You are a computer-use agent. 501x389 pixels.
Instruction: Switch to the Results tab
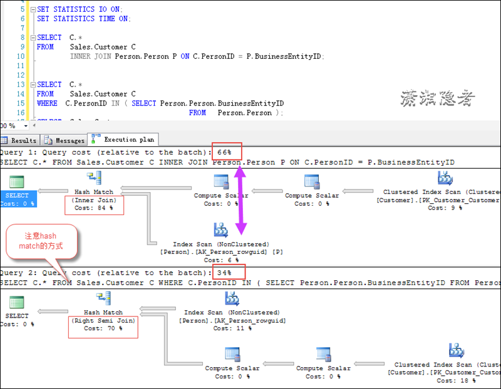19,141
